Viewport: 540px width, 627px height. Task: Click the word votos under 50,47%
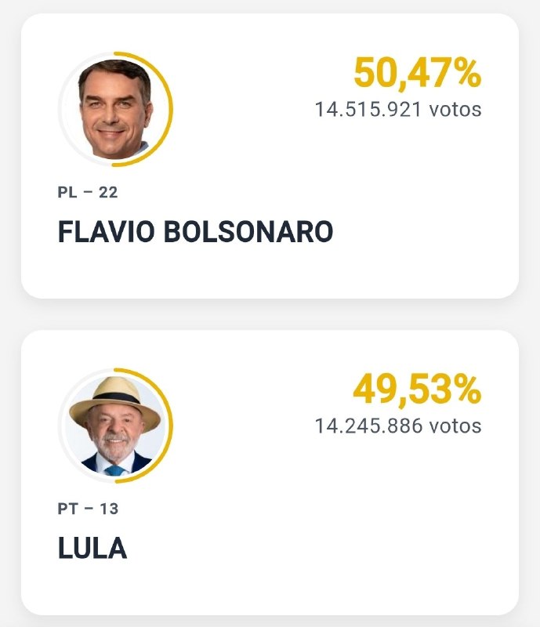(455, 110)
